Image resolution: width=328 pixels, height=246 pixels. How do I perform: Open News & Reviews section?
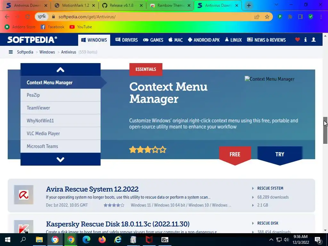click(266, 40)
